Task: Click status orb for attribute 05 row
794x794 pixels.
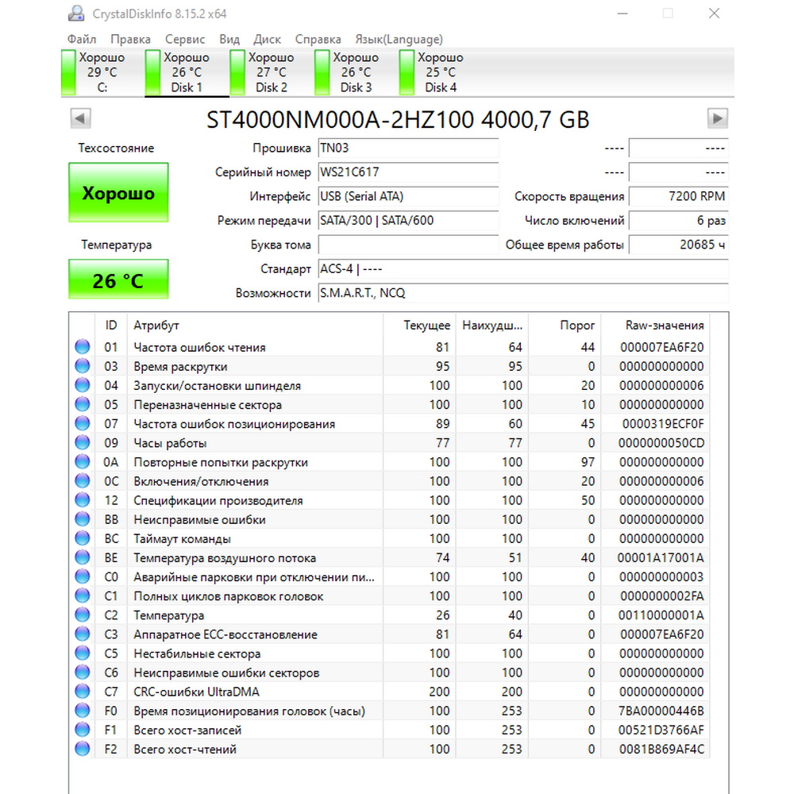Action: tap(82, 405)
